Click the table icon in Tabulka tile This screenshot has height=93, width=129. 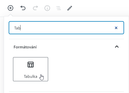30,65
